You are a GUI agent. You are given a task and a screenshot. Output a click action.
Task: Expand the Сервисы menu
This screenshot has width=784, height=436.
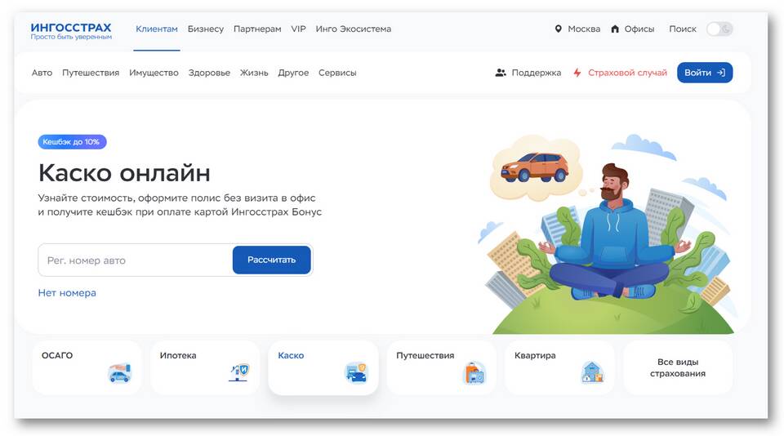point(337,73)
